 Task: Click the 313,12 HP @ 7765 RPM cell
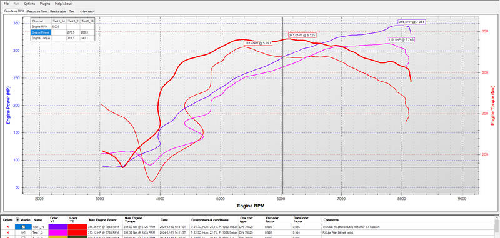104,233
